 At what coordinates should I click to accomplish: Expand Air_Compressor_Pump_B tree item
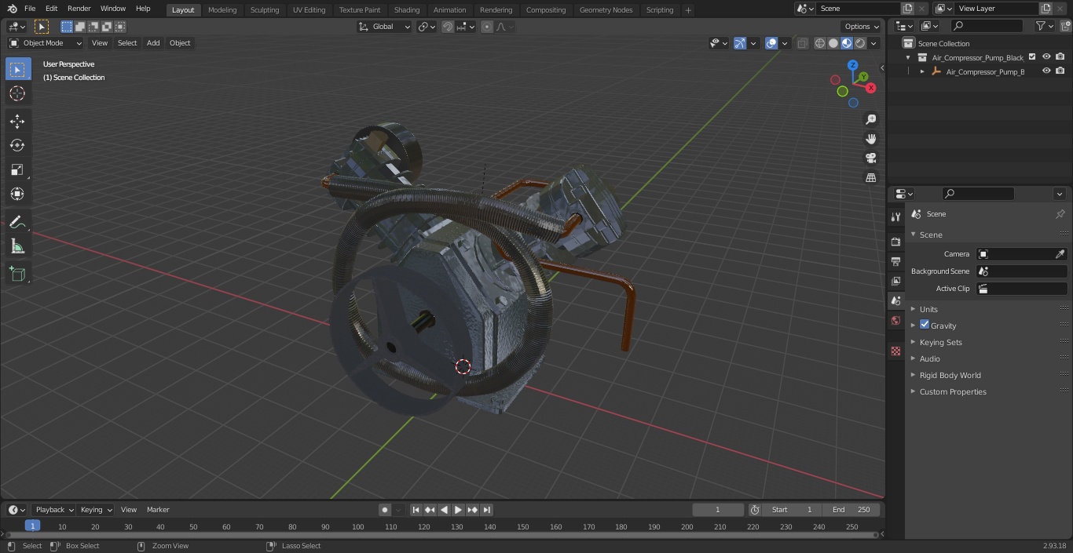click(x=922, y=71)
